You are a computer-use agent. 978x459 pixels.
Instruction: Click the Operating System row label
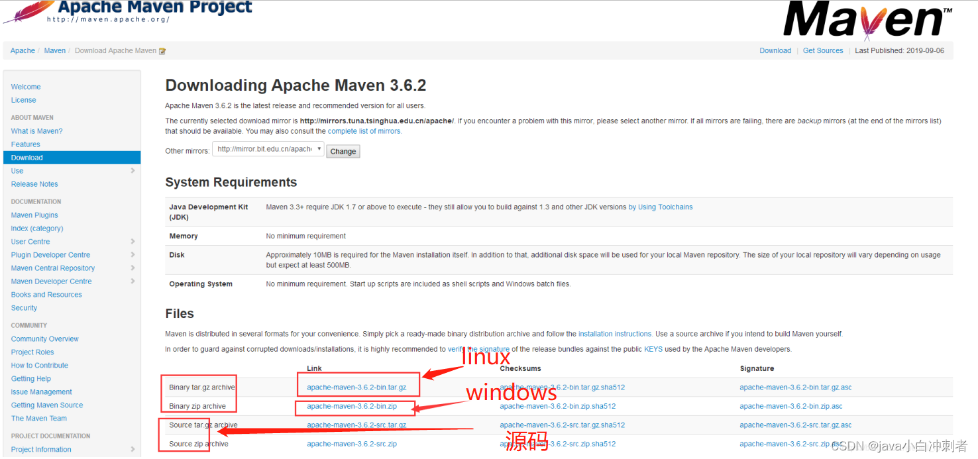(201, 284)
